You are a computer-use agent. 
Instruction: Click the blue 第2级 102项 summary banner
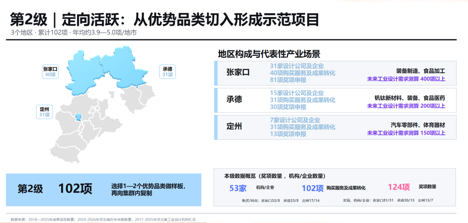point(104,190)
